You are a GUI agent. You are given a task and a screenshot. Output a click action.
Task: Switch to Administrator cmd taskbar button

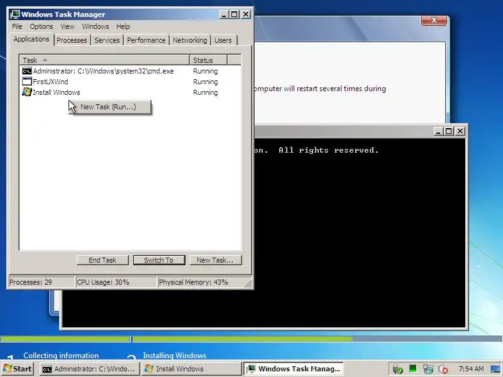pyautogui.click(x=89, y=369)
